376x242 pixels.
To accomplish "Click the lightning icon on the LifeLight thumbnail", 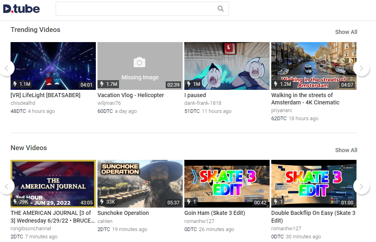I will (x=16, y=84).
